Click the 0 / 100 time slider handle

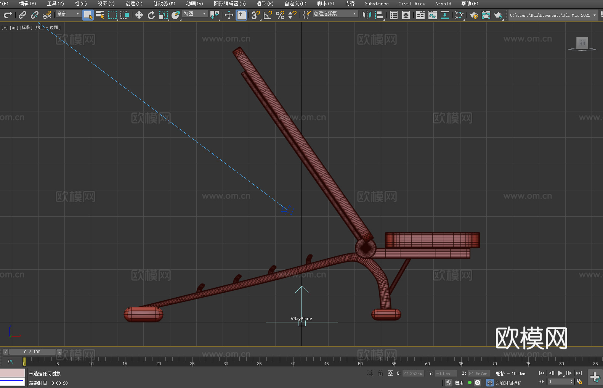32,352
